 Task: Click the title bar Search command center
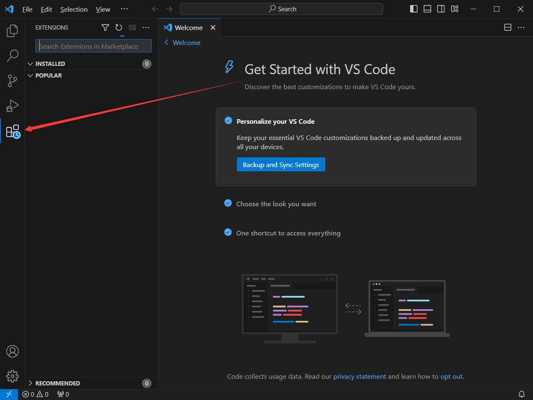click(281, 9)
